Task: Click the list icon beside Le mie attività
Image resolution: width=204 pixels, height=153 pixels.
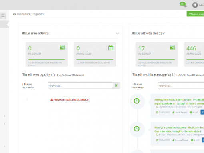Action: click(x=24, y=33)
